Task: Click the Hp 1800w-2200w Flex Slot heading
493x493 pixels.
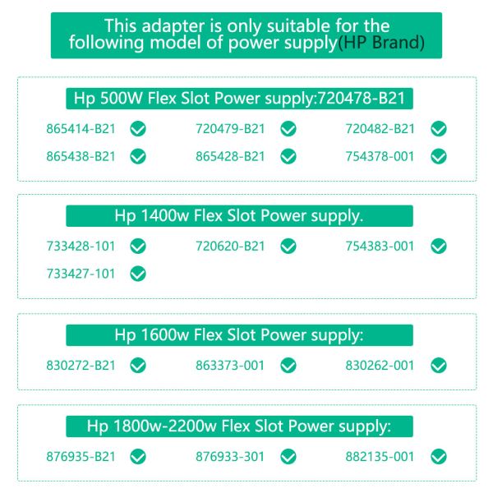Action: pos(240,426)
